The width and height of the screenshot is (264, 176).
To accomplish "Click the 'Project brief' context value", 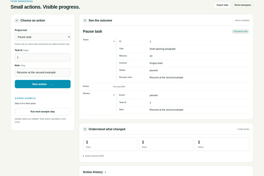I will 156,63.
